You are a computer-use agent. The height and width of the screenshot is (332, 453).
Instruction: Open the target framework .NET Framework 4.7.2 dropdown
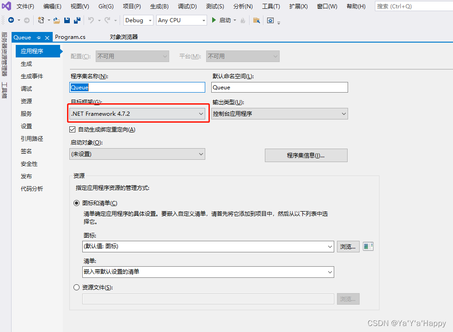coord(137,114)
